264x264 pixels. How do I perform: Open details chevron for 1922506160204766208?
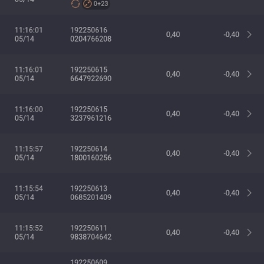[x=249, y=34]
